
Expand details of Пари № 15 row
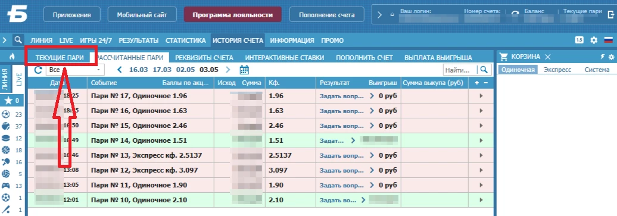click(481, 126)
